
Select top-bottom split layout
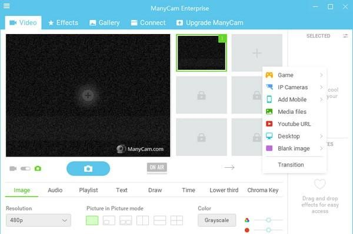[159, 221]
